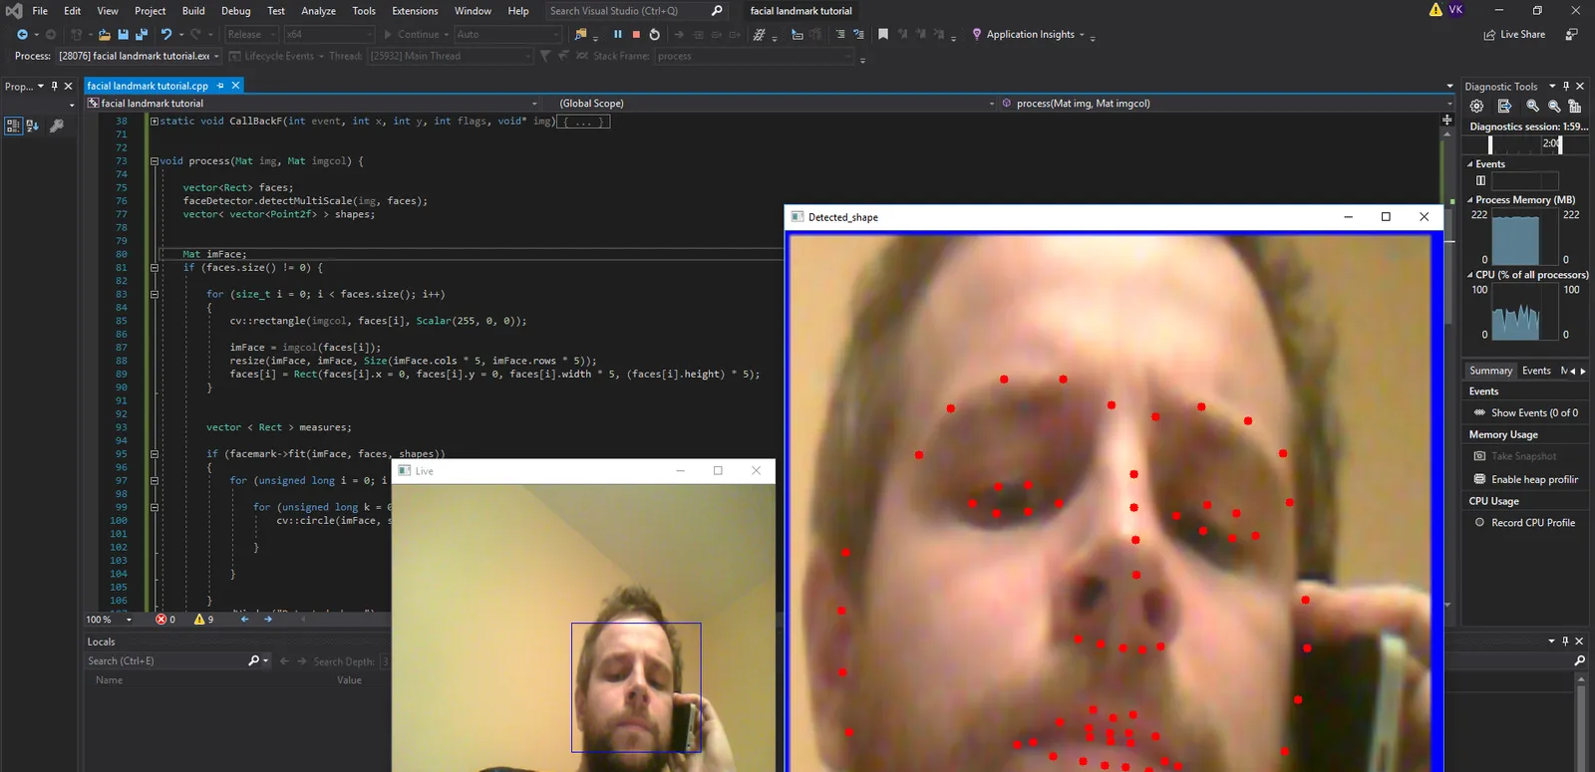Maximize the Detected_shape window
The height and width of the screenshot is (772, 1595).
click(1386, 216)
